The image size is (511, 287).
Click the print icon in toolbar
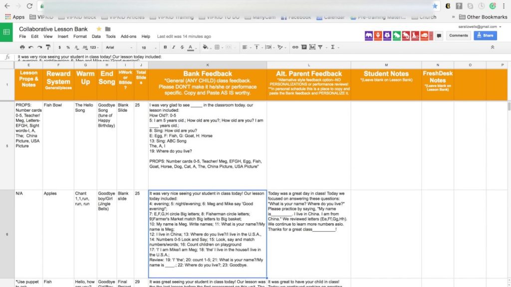[21, 47]
